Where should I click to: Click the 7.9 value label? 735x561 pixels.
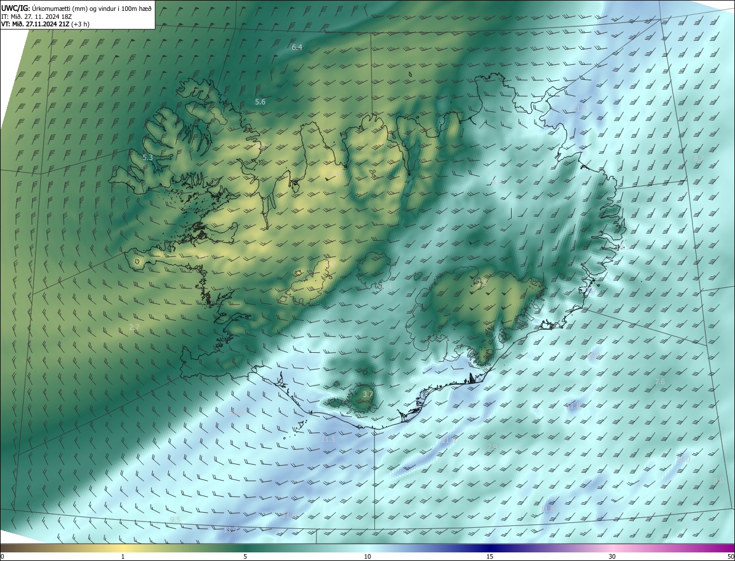click(x=492, y=447)
